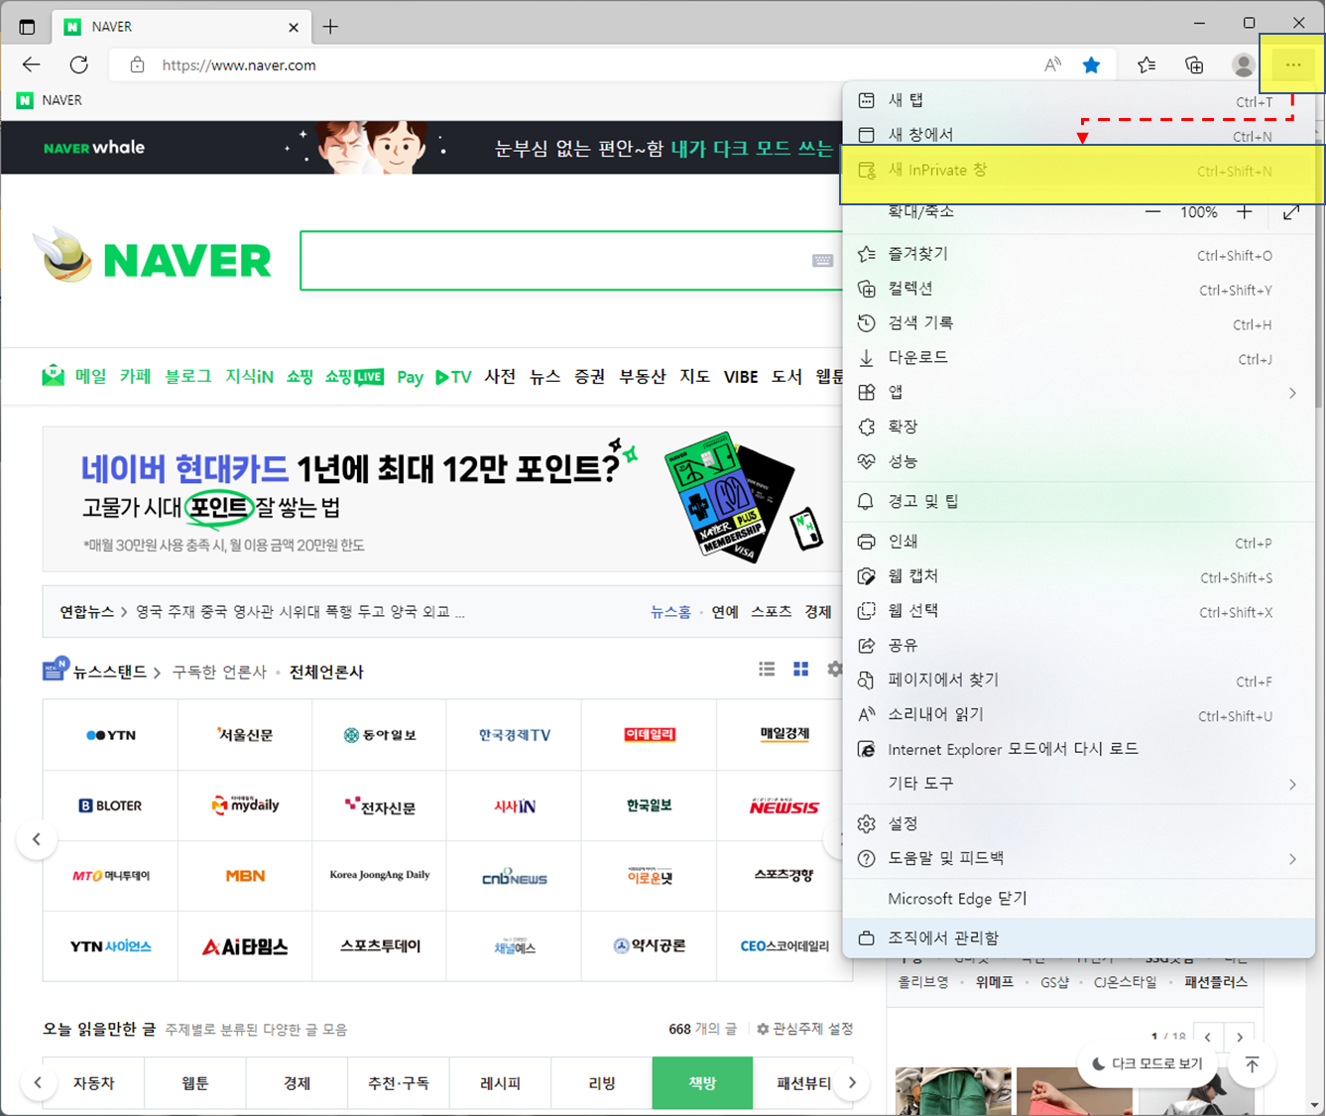
Task: Select the 책방 topic tab
Action: pos(702,1083)
